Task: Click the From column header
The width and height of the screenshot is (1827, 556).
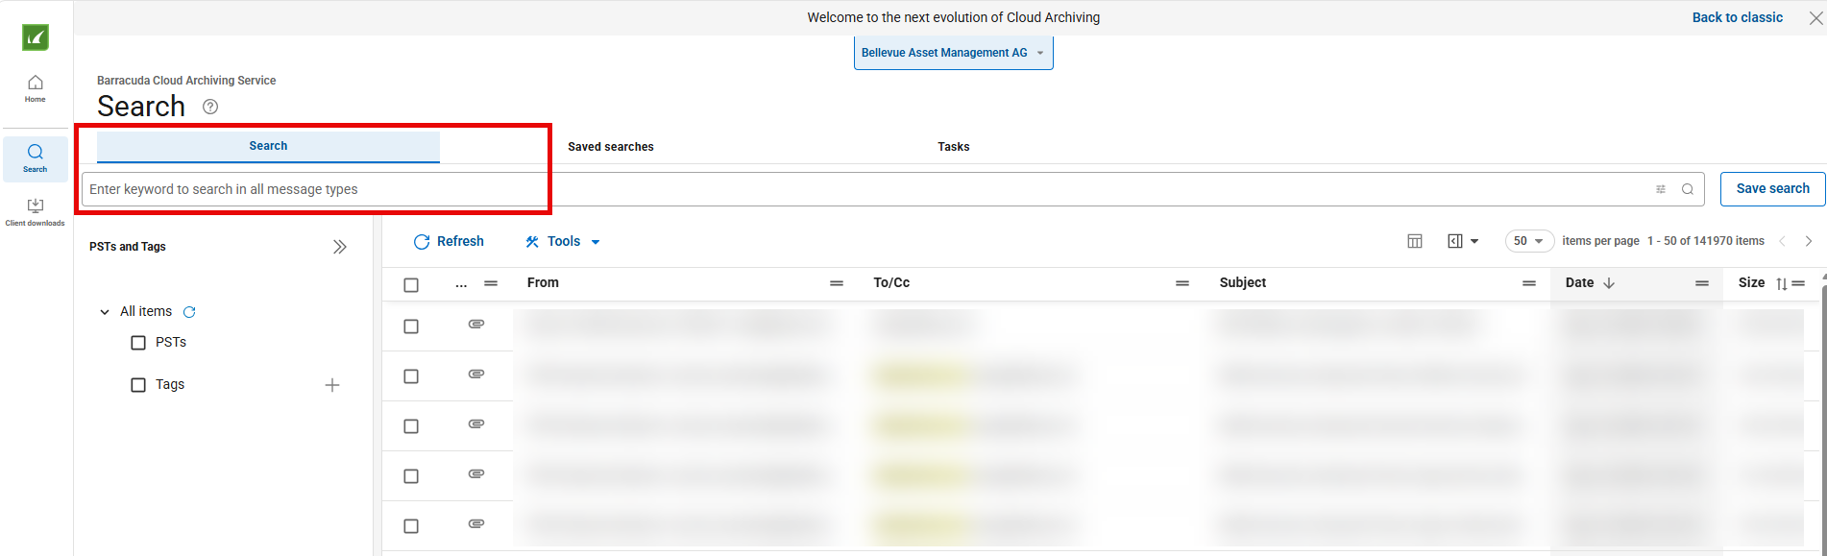Action: click(x=543, y=282)
